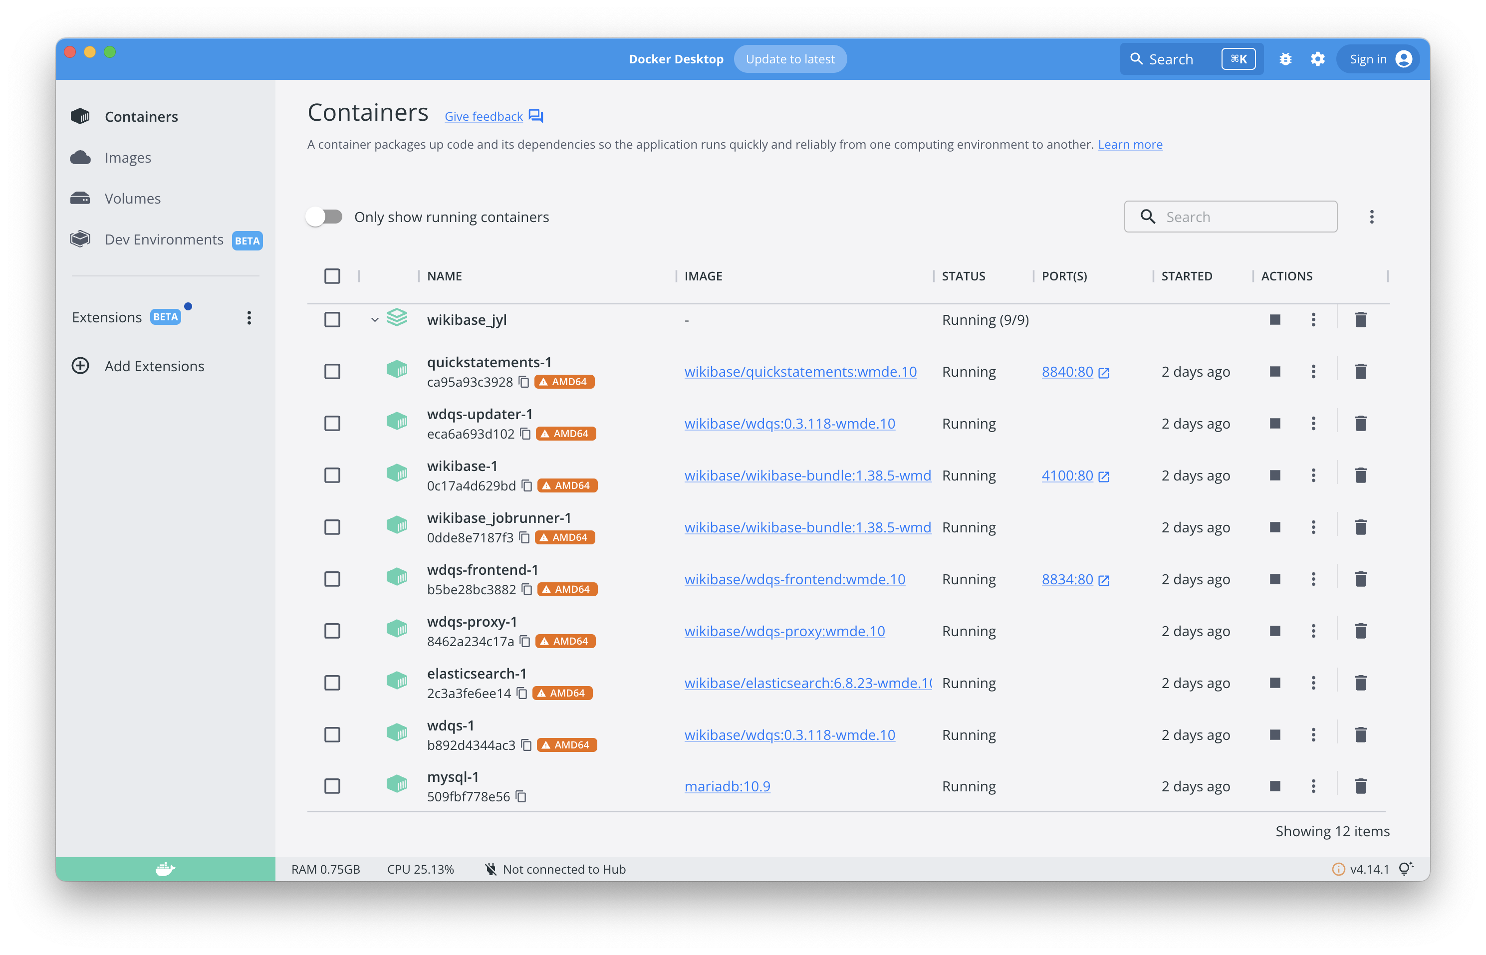This screenshot has height=955, width=1486.
Task: Stop the wdqs-updater-1 container
Action: click(x=1275, y=424)
